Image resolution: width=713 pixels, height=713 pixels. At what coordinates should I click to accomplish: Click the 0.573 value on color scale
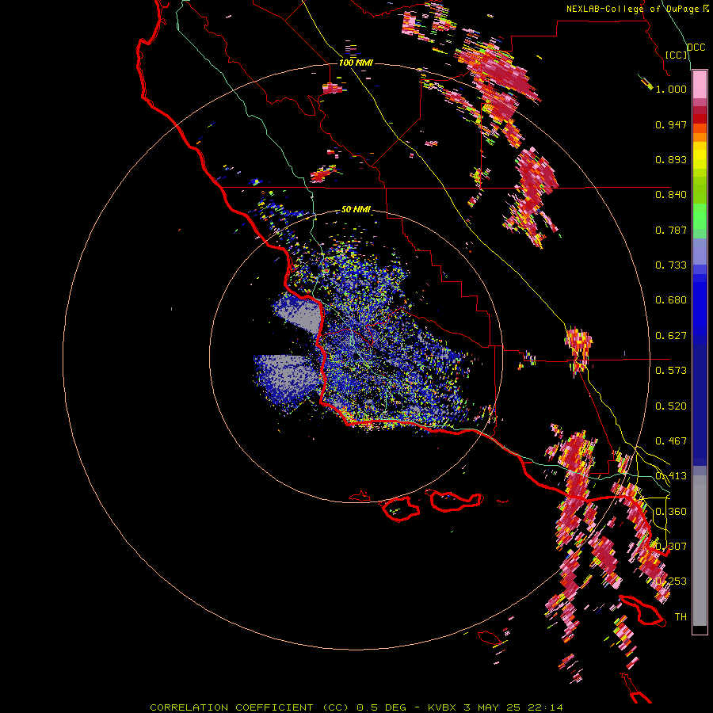(x=671, y=371)
